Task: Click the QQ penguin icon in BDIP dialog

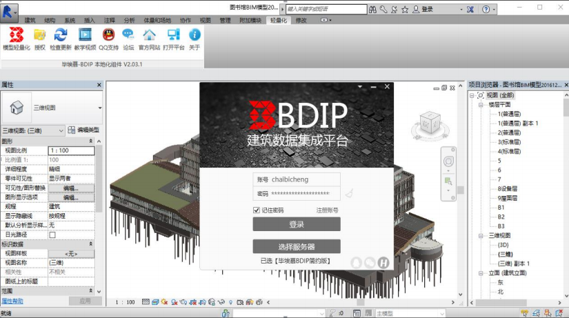Action: pyautogui.click(x=357, y=262)
